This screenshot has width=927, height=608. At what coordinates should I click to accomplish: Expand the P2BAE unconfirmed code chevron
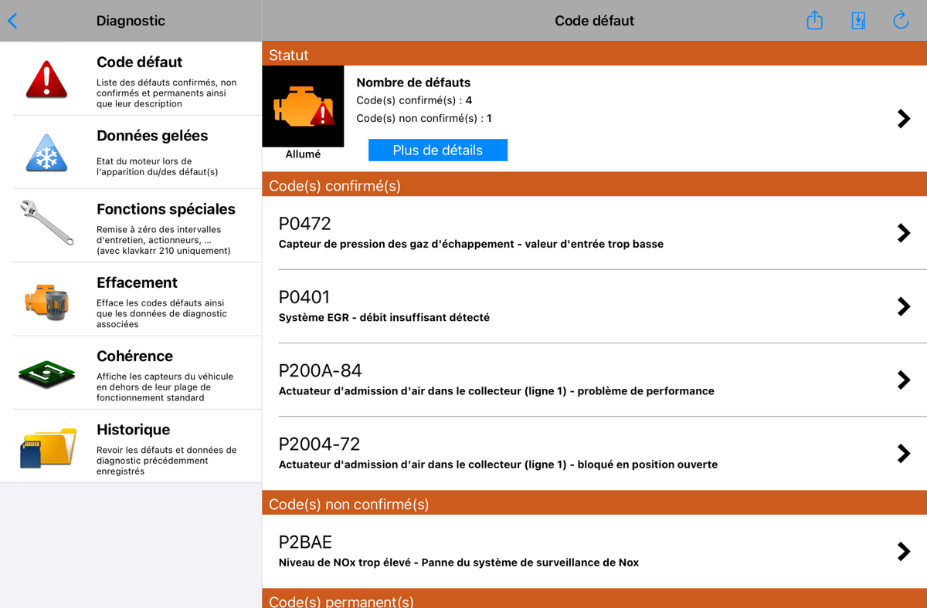[904, 551]
